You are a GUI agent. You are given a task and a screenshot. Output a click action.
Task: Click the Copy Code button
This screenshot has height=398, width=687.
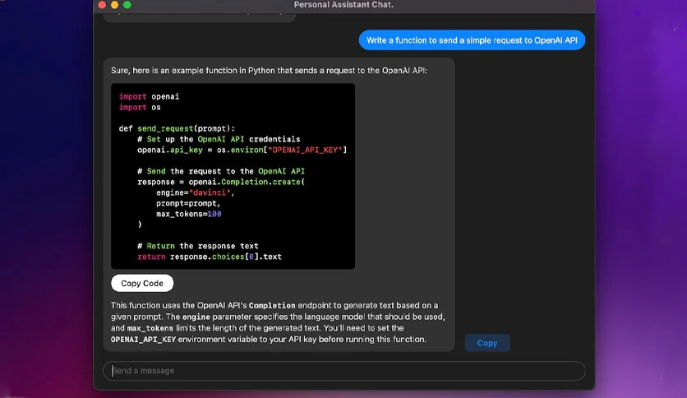tap(142, 283)
